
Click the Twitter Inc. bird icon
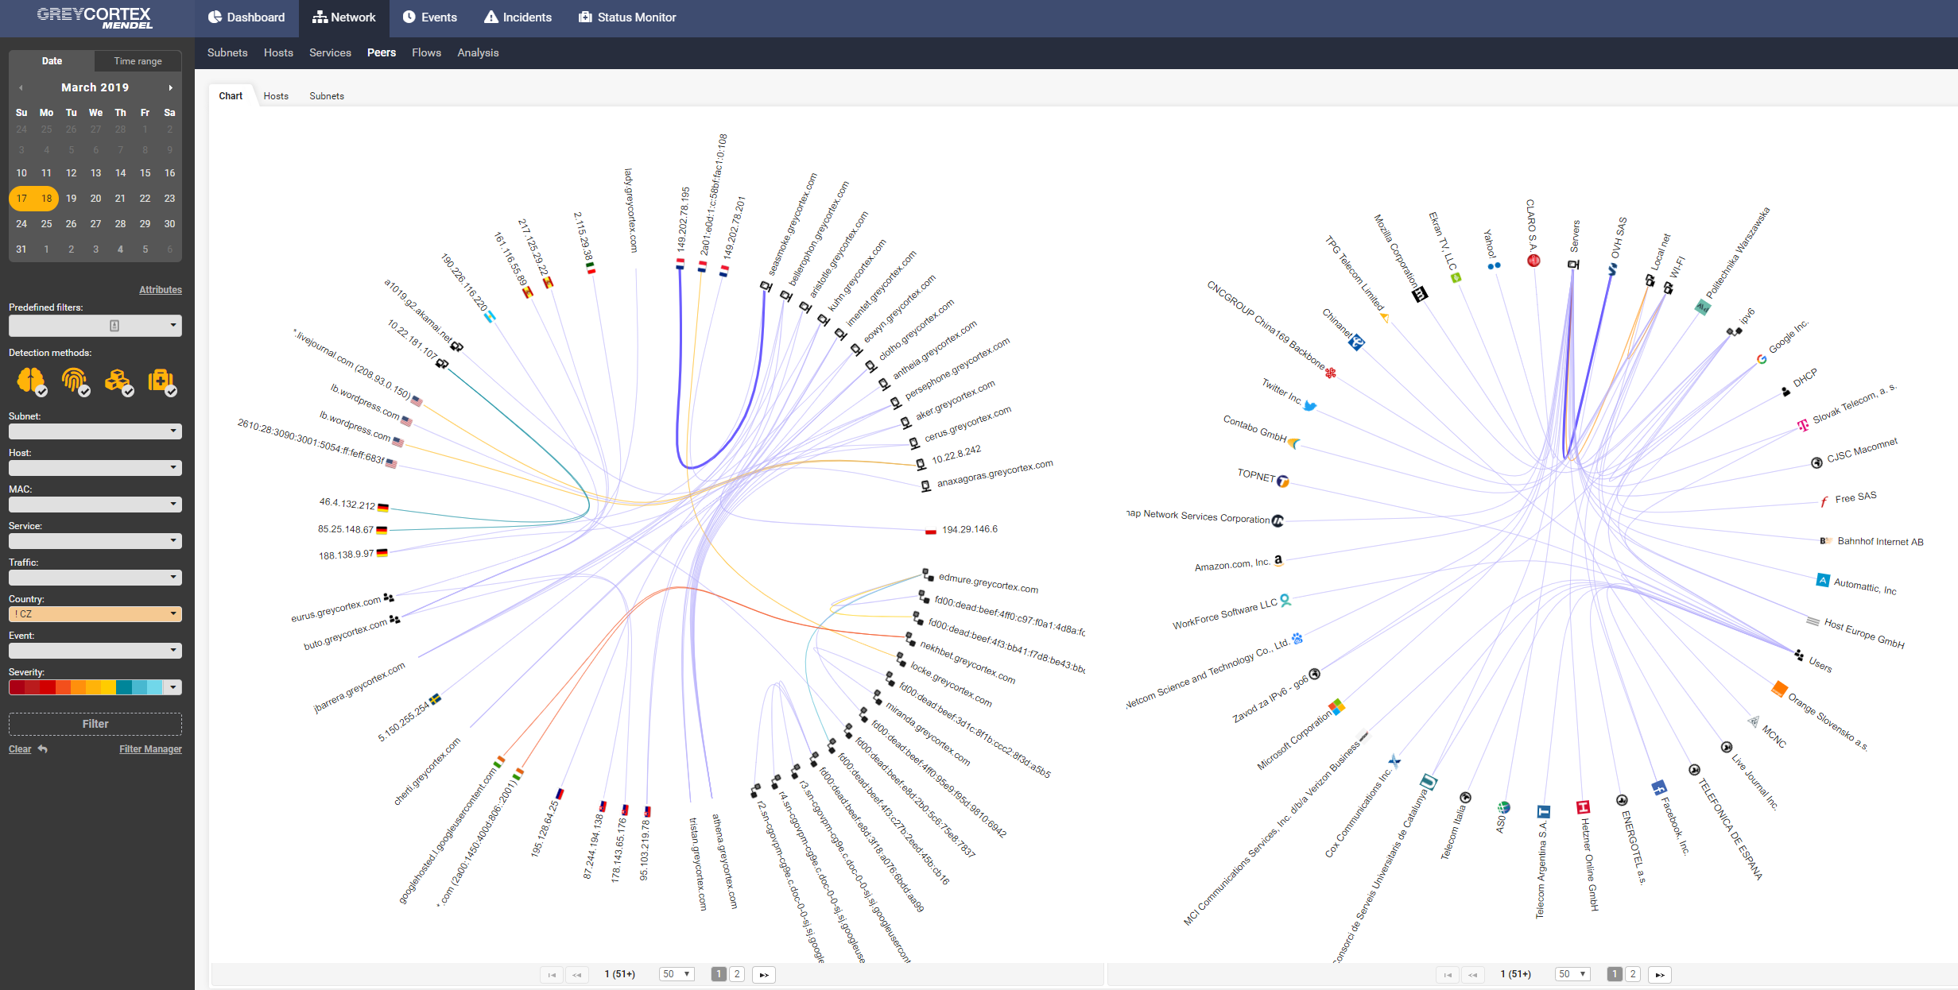coord(1310,406)
